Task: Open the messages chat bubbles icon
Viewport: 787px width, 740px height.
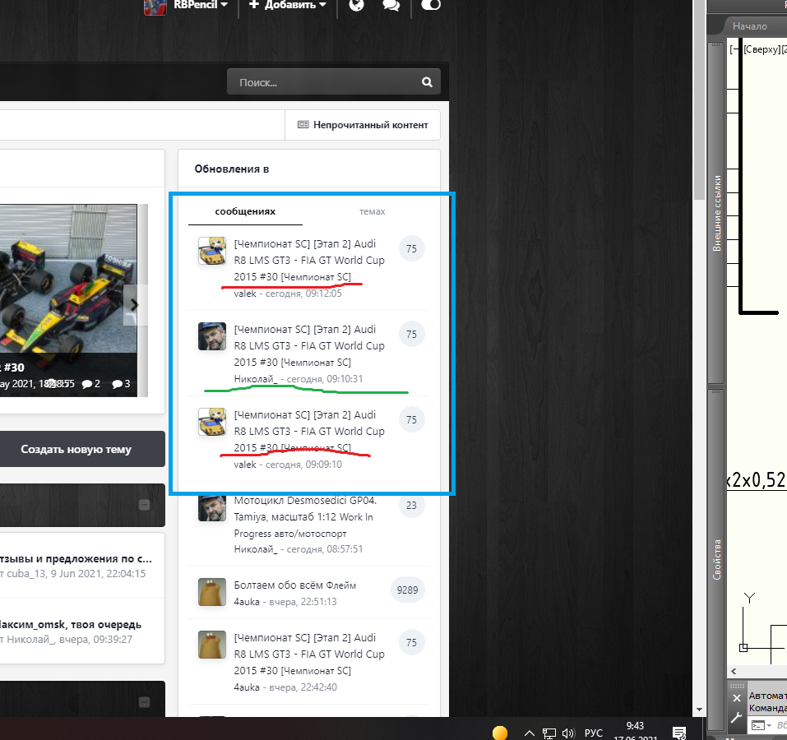Action: [391, 5]
